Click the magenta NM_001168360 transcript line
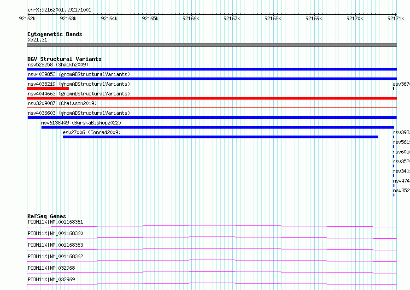410x290 pixels. click(x=212, y=237)
